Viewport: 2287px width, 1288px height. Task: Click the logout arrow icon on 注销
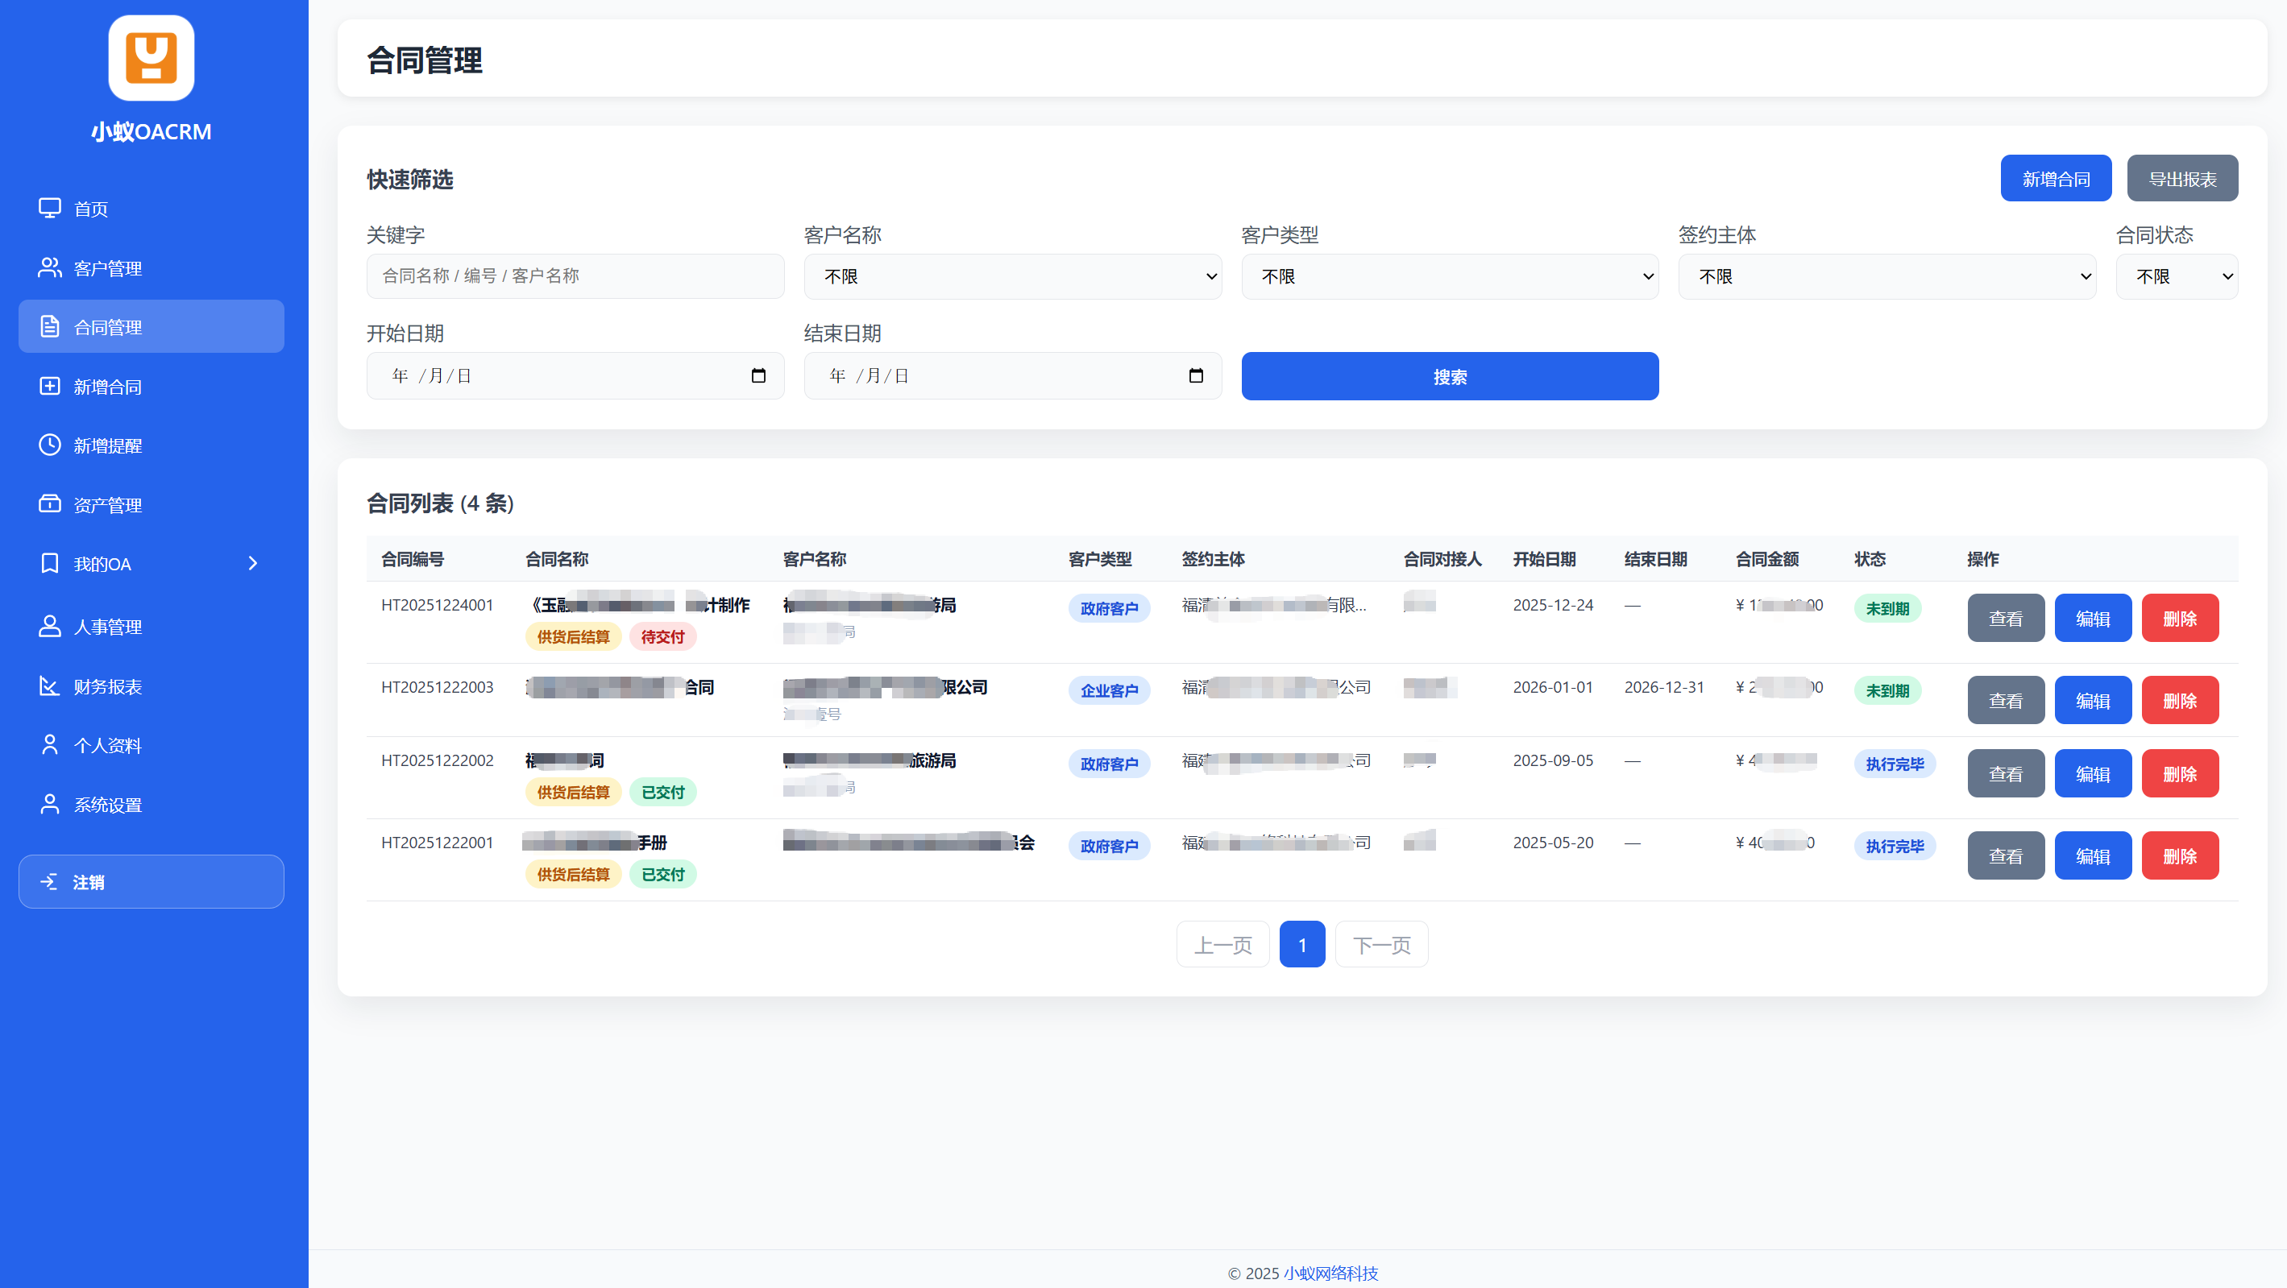50,881
